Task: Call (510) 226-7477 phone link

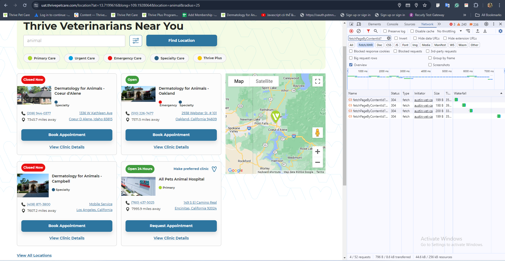Action: [142, 113]
